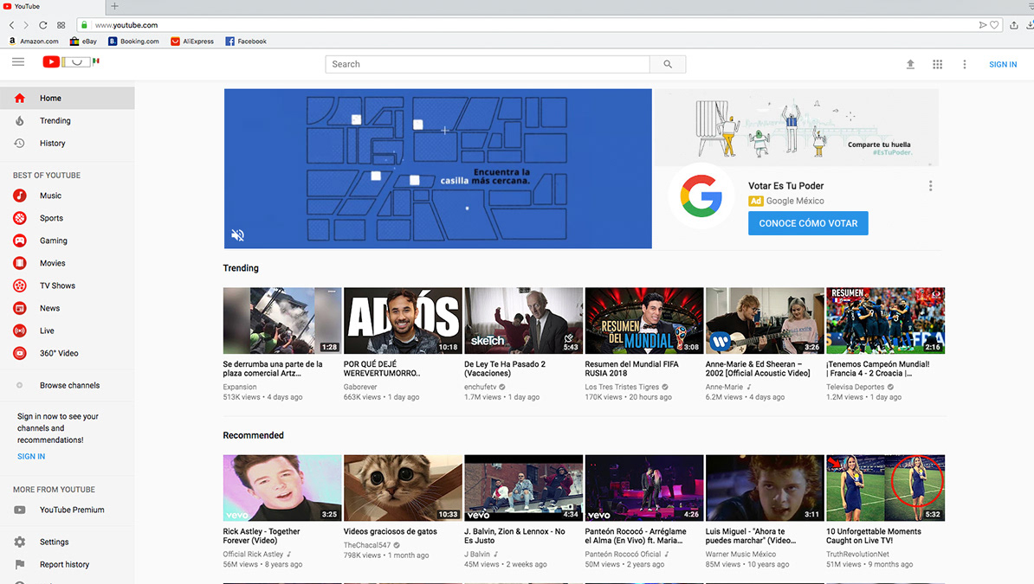Open the Official Rick Astley channel link
1034x584 pixels.
253,555
